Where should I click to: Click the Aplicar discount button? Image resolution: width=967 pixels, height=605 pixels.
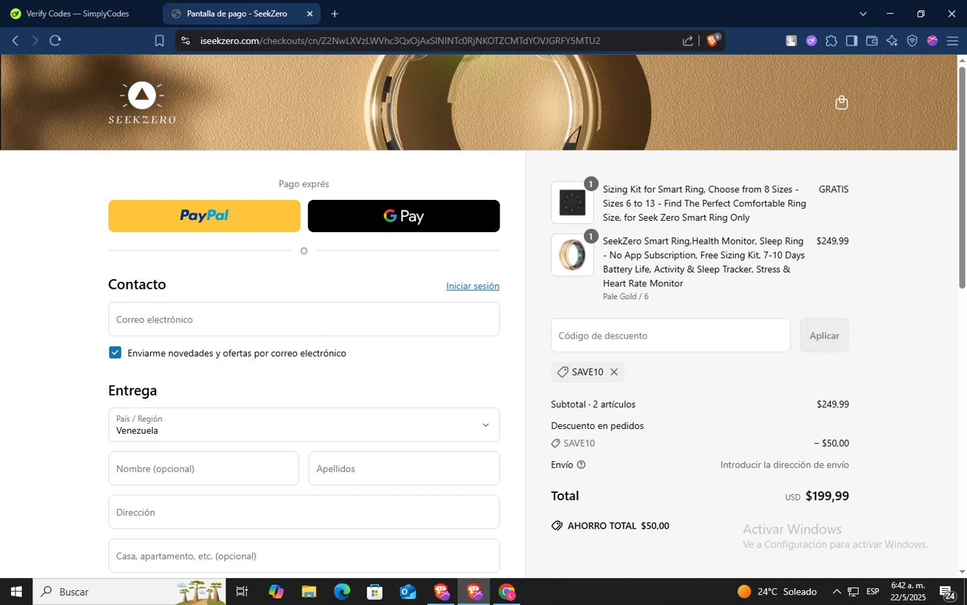[x=825, y=335]
